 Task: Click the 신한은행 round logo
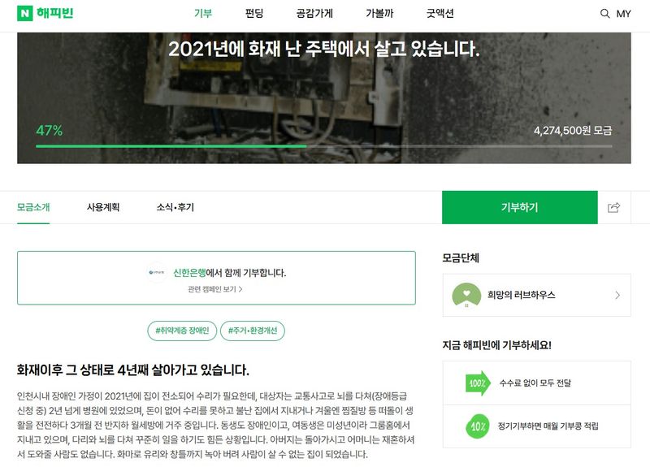pos(157,272)
